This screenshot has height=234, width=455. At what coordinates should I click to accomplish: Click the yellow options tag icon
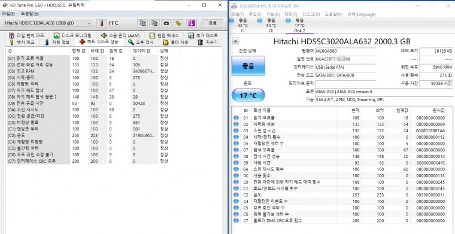(x=179, y=23)
